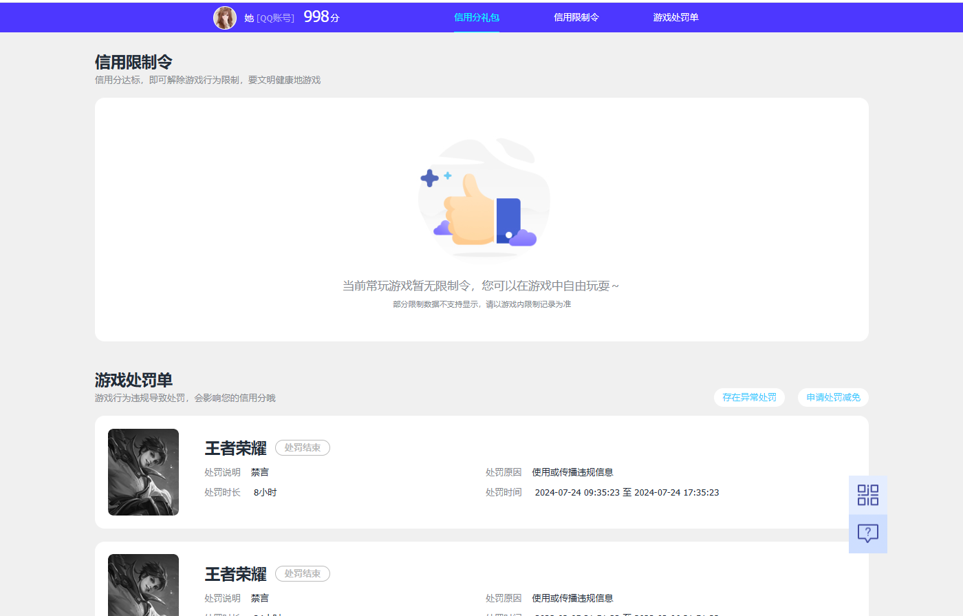
Task: Open the QR code panel on the right
Action: tap(867, 495)
